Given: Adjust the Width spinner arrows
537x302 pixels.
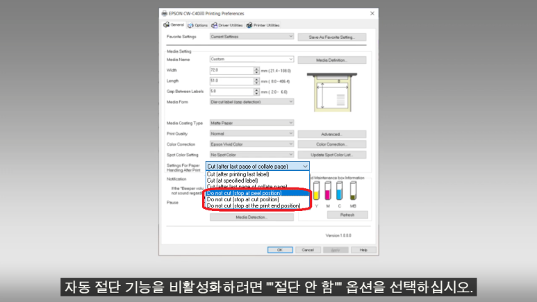Looking at the screenshot, I should click(256, 71).
